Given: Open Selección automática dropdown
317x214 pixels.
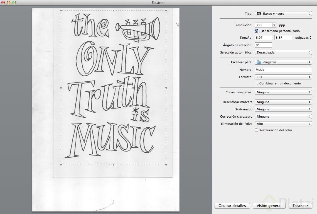Looking at the screenshot, I should [283, 52].
